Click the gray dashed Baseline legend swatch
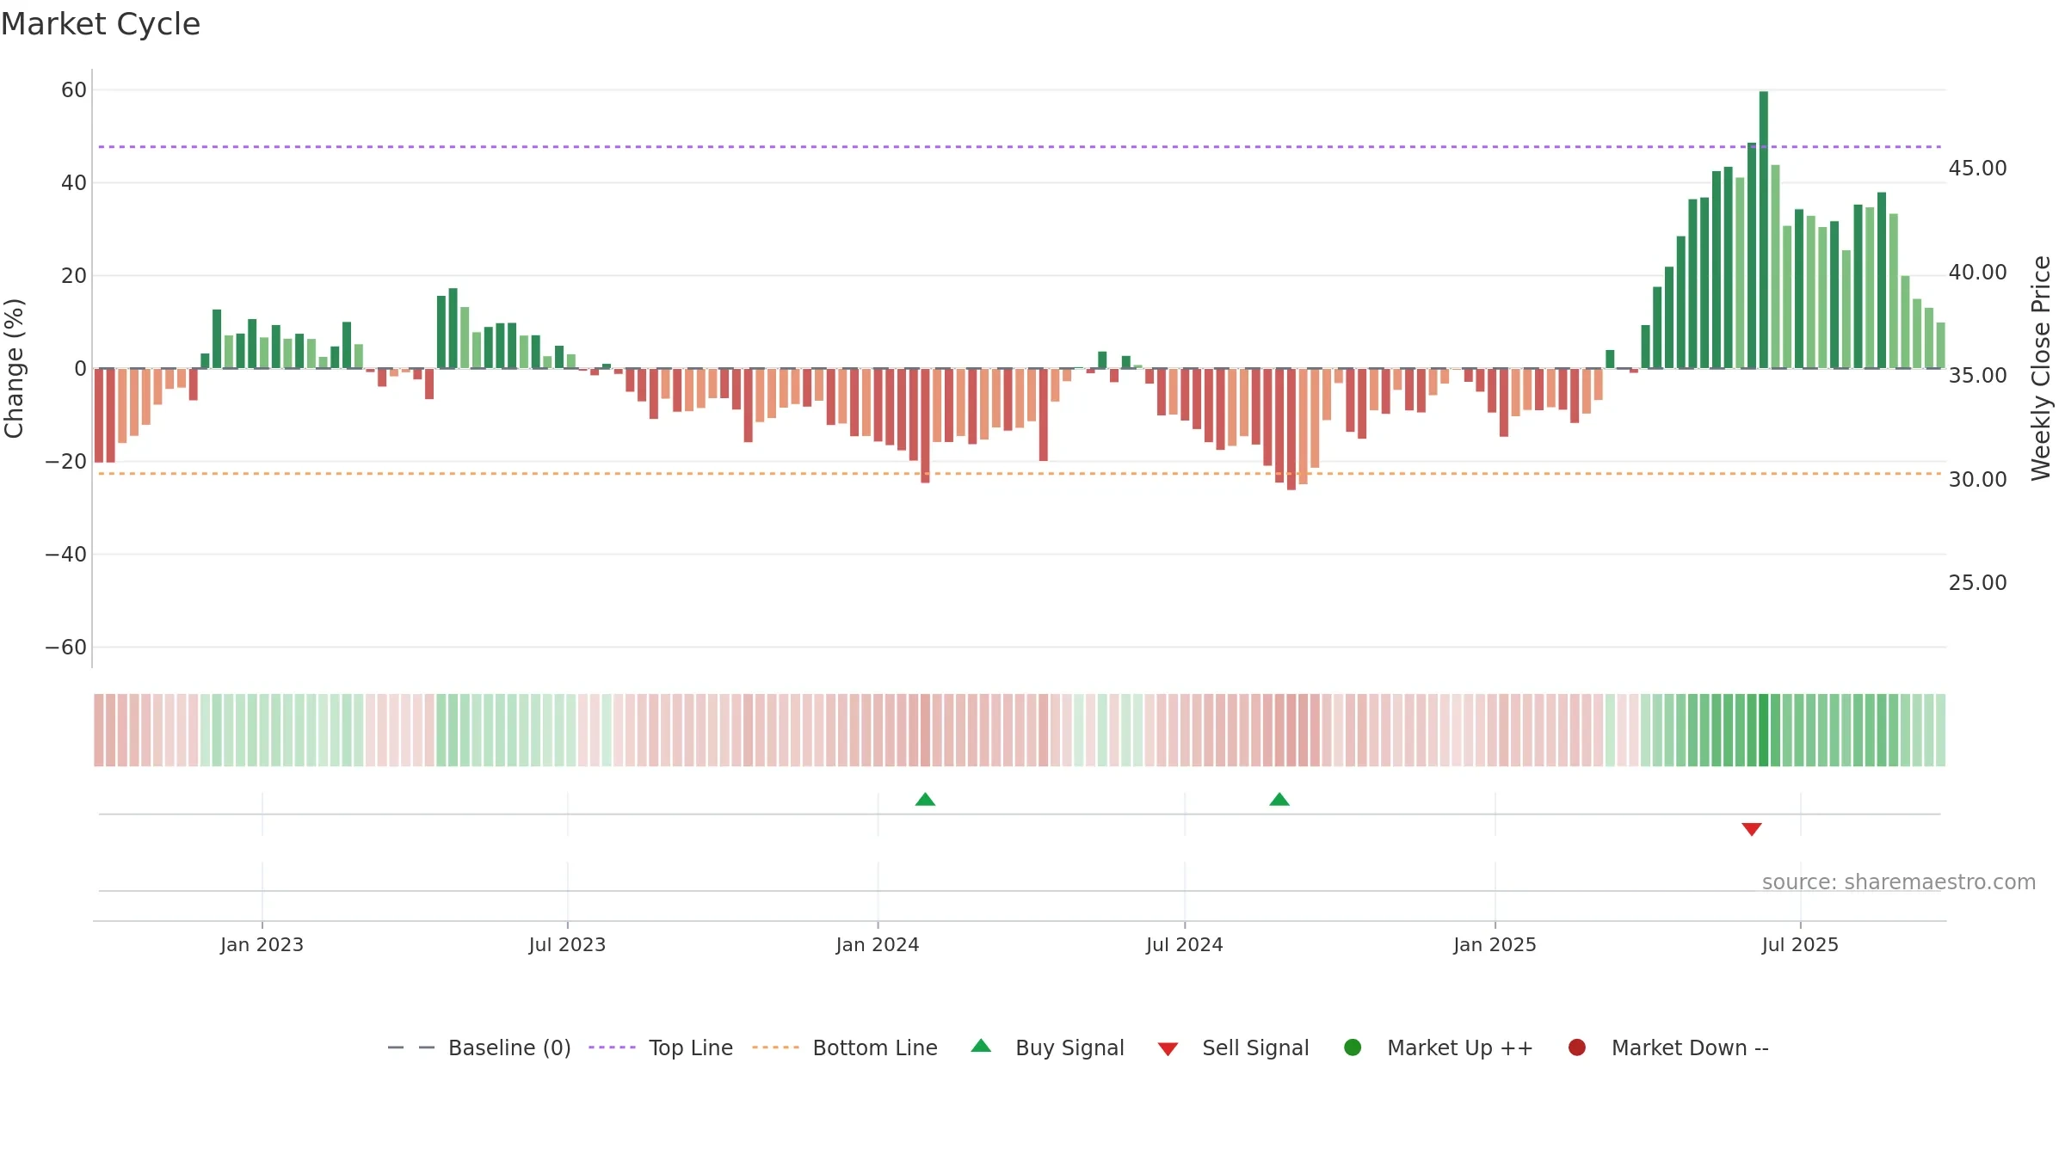This screenshot has height=1161, width=2065. click(410, 1047)
